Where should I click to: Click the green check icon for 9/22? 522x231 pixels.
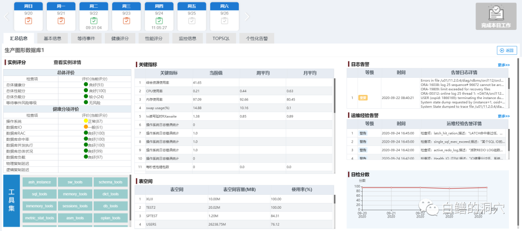click(x=94, y=21)
